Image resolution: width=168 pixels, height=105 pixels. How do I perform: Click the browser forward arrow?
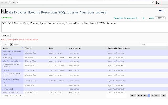point(6,2)
